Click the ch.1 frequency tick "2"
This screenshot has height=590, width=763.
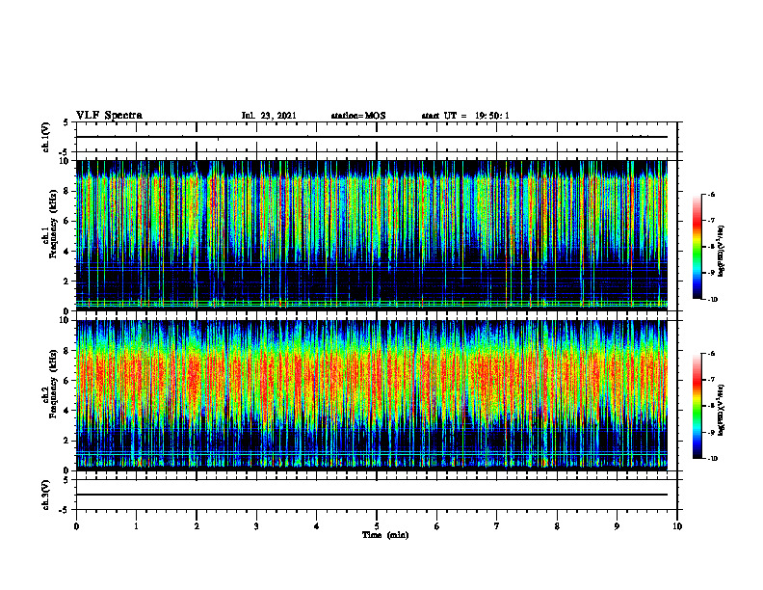click(67, 282)
